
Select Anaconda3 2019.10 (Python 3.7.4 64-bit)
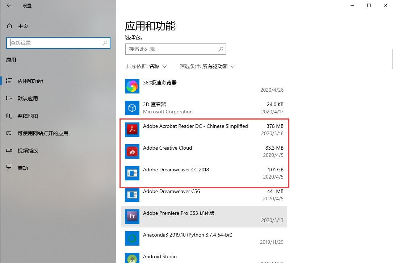tap(188, 235)
